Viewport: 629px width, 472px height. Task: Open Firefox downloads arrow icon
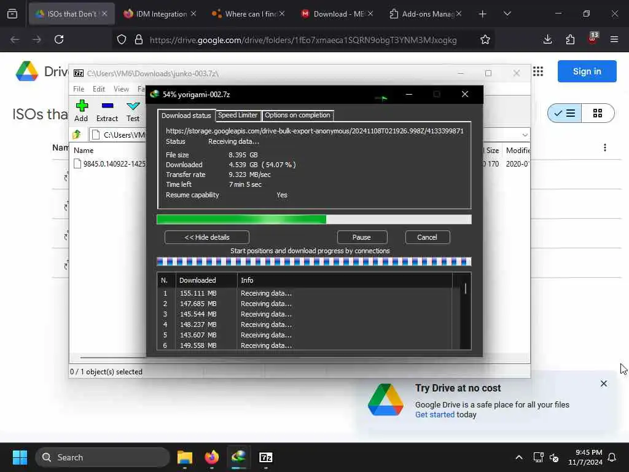pyautogui.click(x=547, y=39)
